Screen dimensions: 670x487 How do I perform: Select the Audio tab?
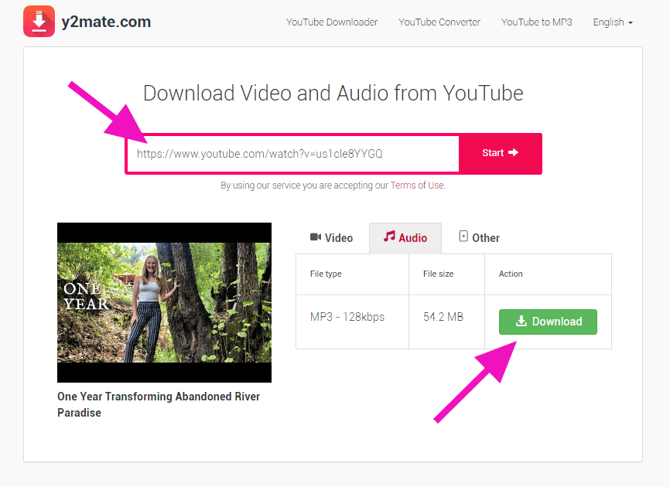pyautogui.click(x=405, y=238)
